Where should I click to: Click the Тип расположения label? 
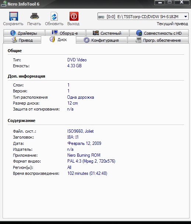tap(30, 98)
